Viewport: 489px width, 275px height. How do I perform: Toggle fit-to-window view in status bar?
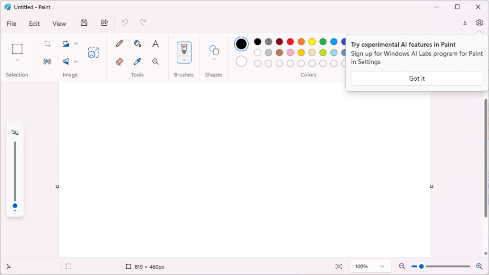click(339, 266)
